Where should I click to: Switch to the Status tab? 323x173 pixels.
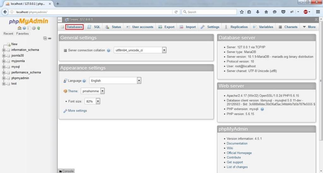point(113,27)
